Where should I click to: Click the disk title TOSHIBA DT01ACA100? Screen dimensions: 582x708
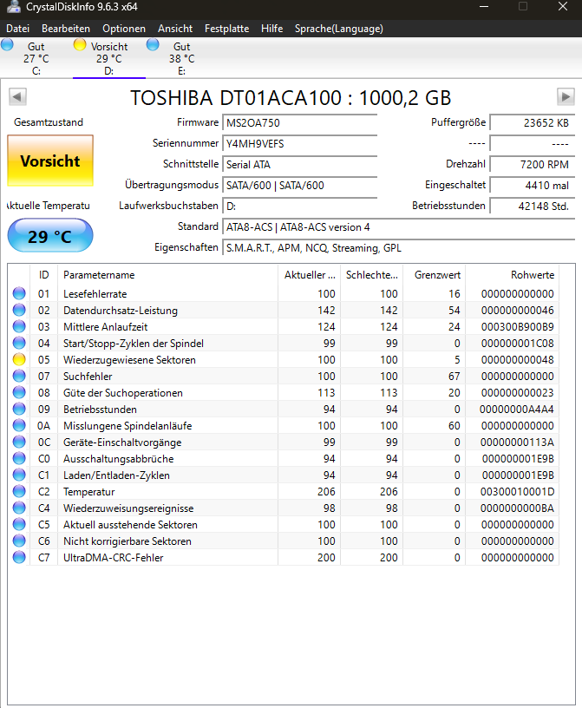[291, 97]
